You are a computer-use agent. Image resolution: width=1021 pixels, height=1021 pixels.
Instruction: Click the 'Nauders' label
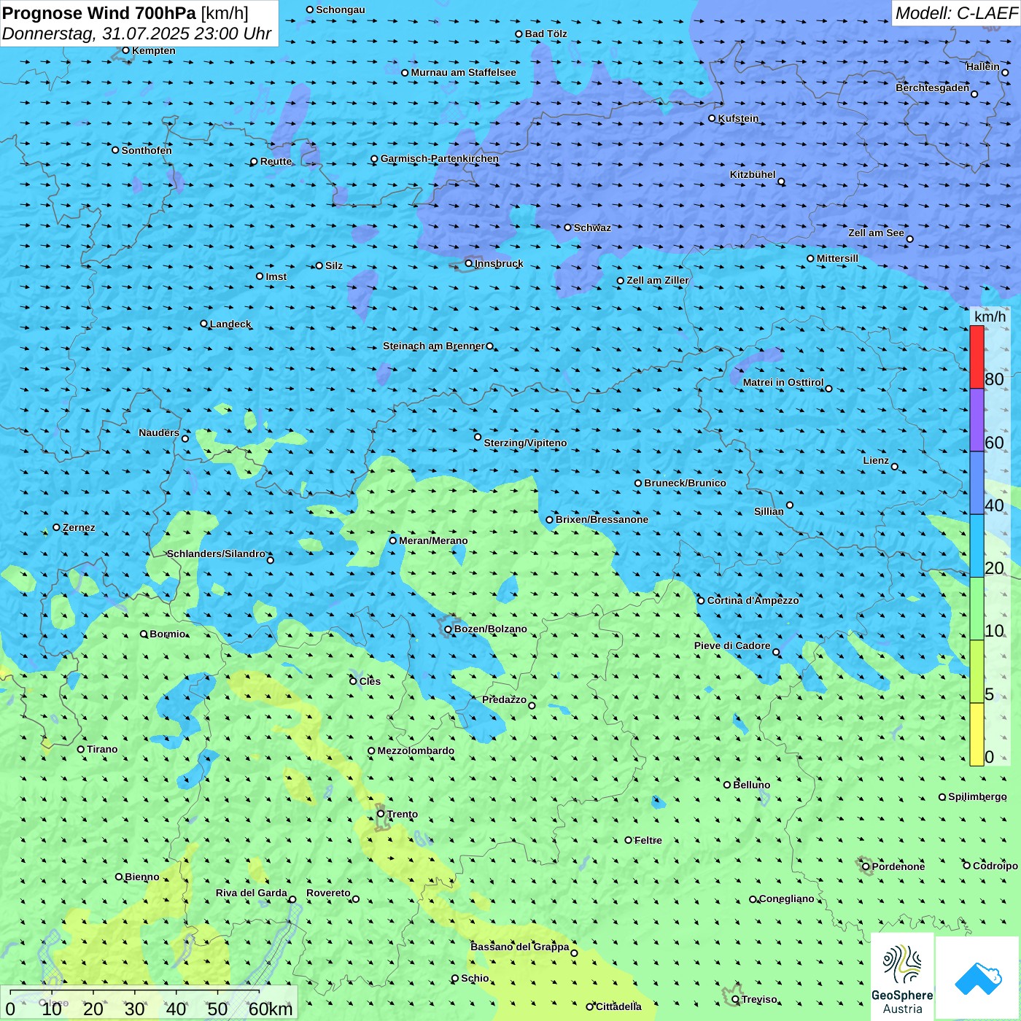pos(159,432)
